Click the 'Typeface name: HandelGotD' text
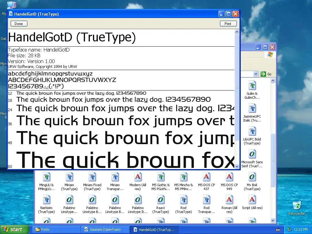 click(39, 50)
